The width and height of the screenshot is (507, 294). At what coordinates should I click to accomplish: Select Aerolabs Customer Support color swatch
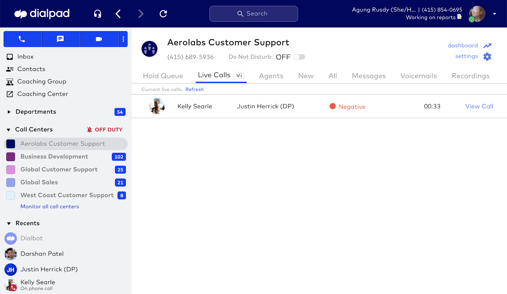[11, 144]
